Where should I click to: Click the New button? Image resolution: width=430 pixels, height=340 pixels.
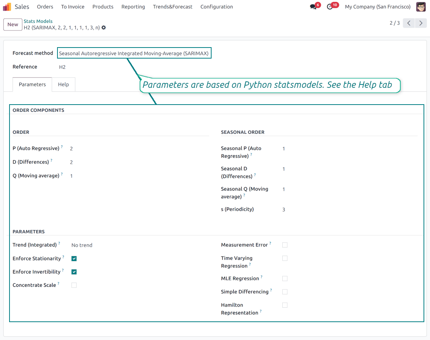tap(13, 24)
